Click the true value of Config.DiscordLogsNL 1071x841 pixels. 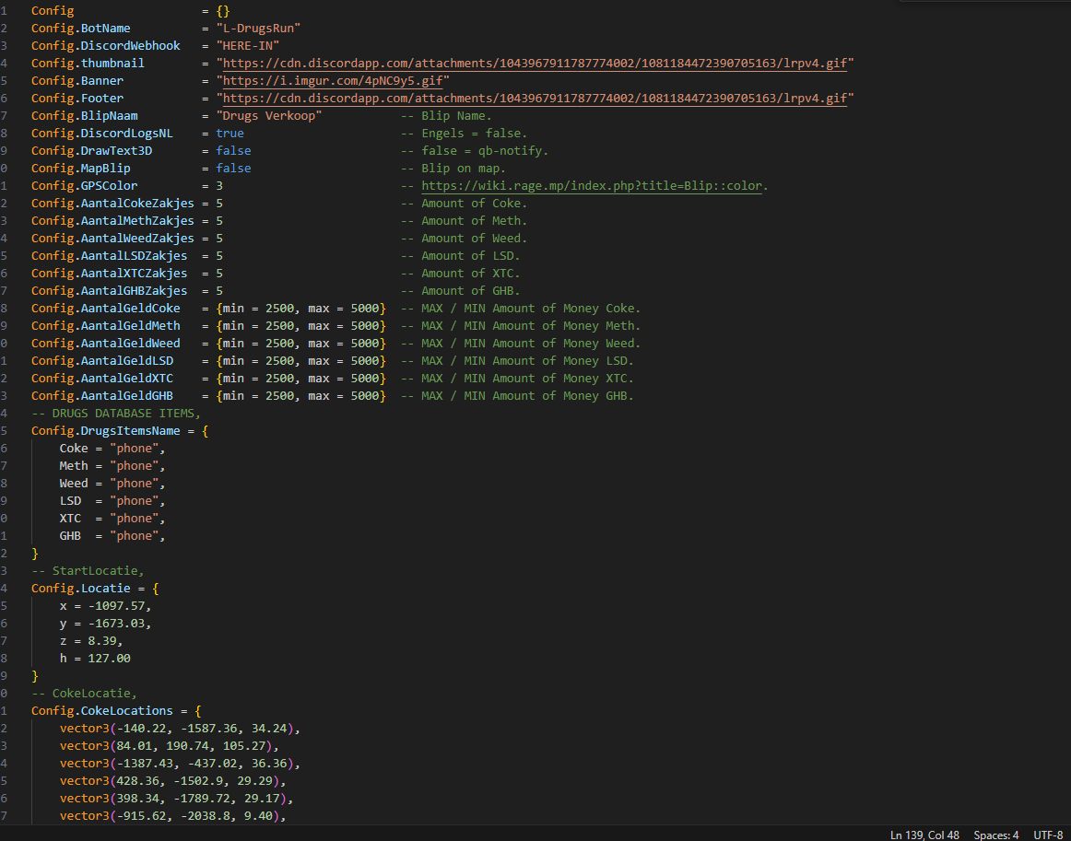coord(230,134)
